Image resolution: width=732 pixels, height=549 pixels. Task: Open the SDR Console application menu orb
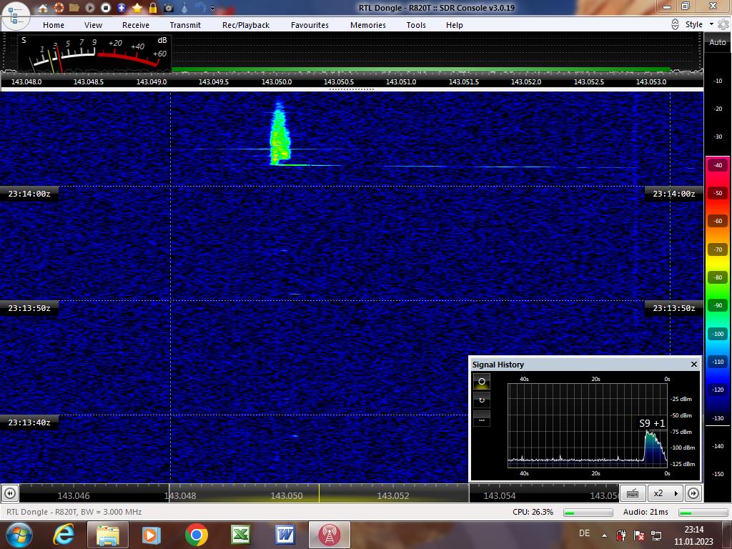pyautogui.click(x=15, y=15)
